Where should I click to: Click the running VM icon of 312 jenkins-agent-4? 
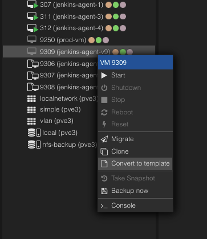click(33, 28)
